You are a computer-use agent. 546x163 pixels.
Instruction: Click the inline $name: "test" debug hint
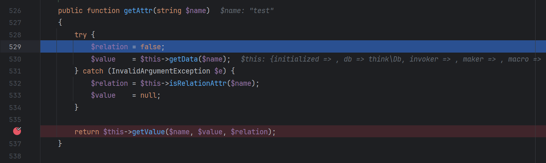click(247, 11)
